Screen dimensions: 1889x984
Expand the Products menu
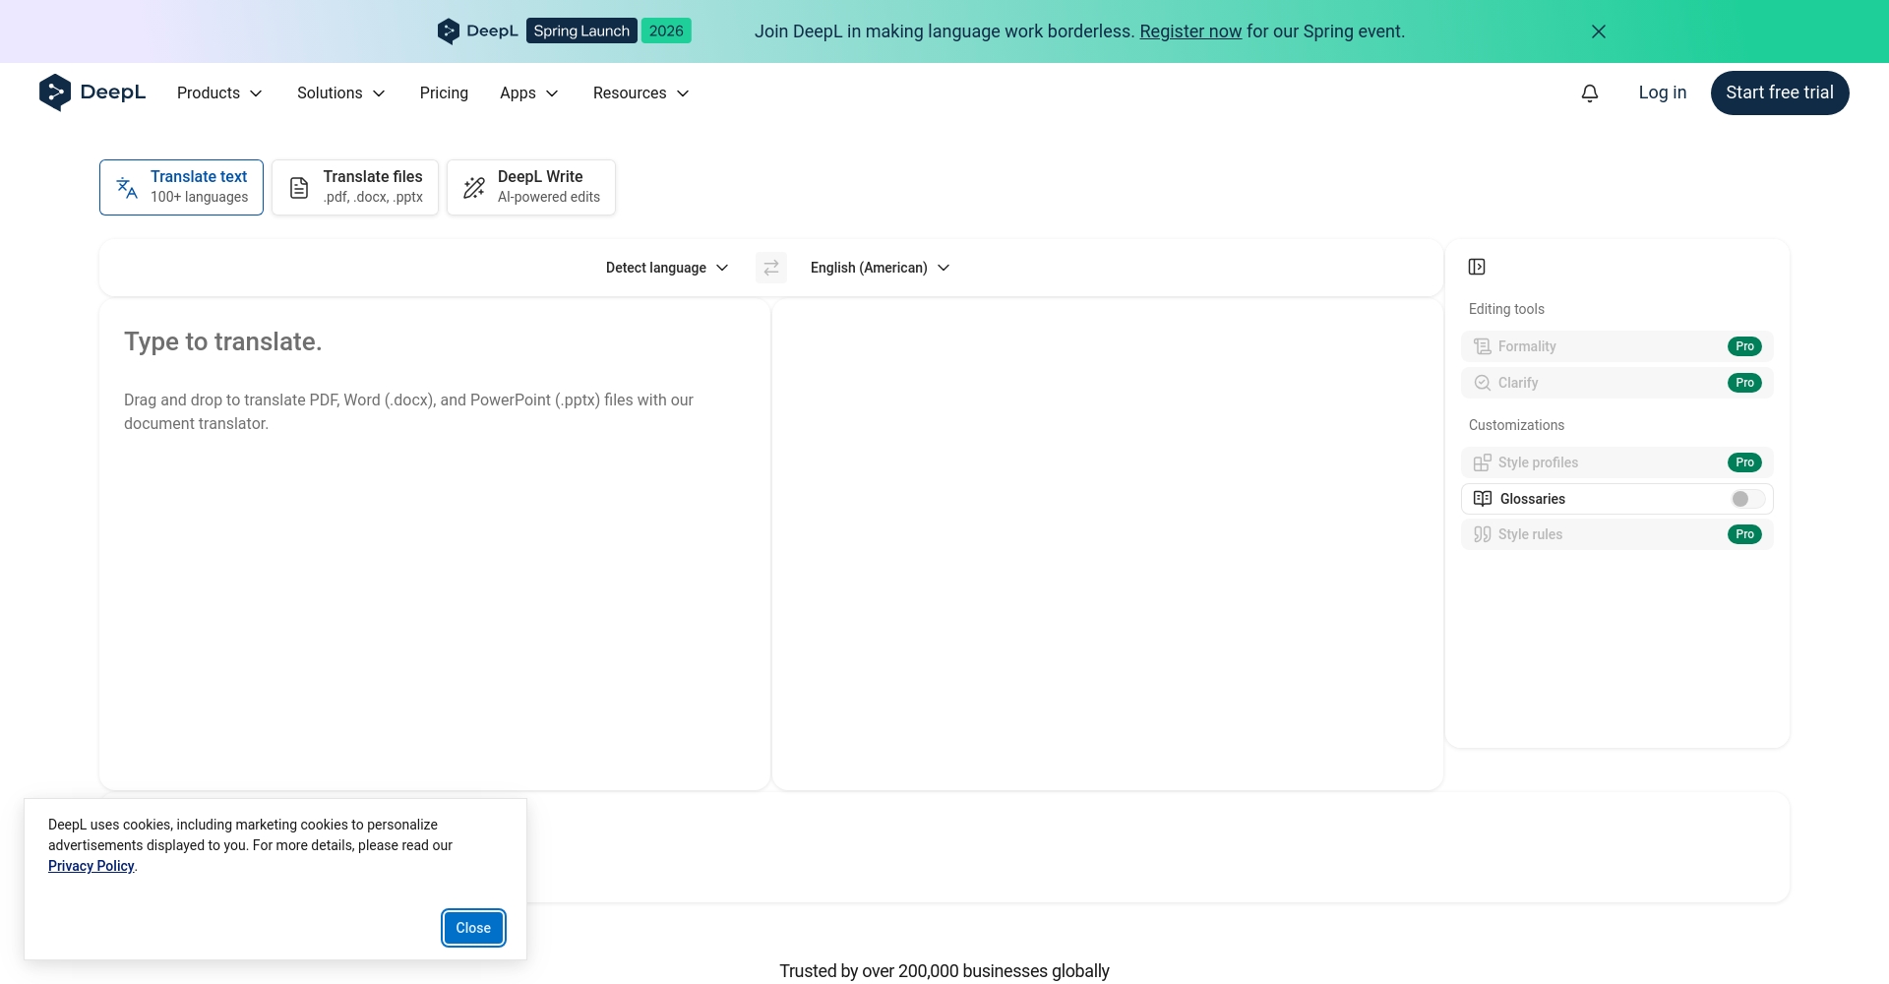pos(219,92)
